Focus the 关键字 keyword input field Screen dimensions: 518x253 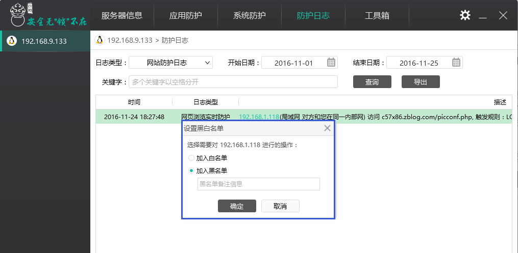pyautogui.click(x=233, y=81)
